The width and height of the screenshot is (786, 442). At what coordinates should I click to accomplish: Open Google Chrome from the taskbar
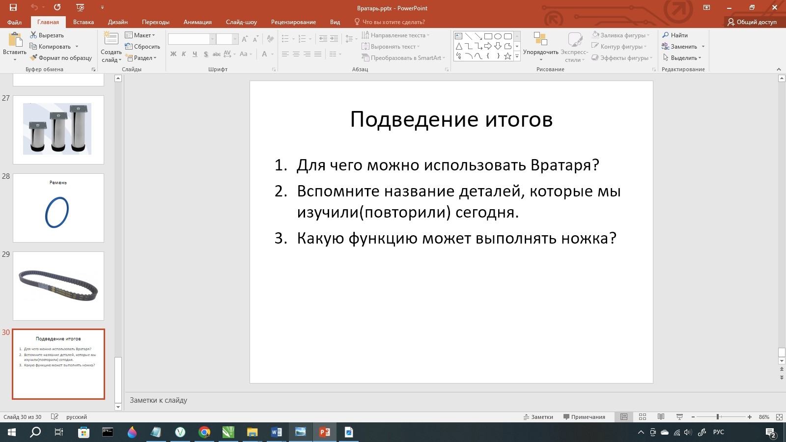(x=204, y=432)
